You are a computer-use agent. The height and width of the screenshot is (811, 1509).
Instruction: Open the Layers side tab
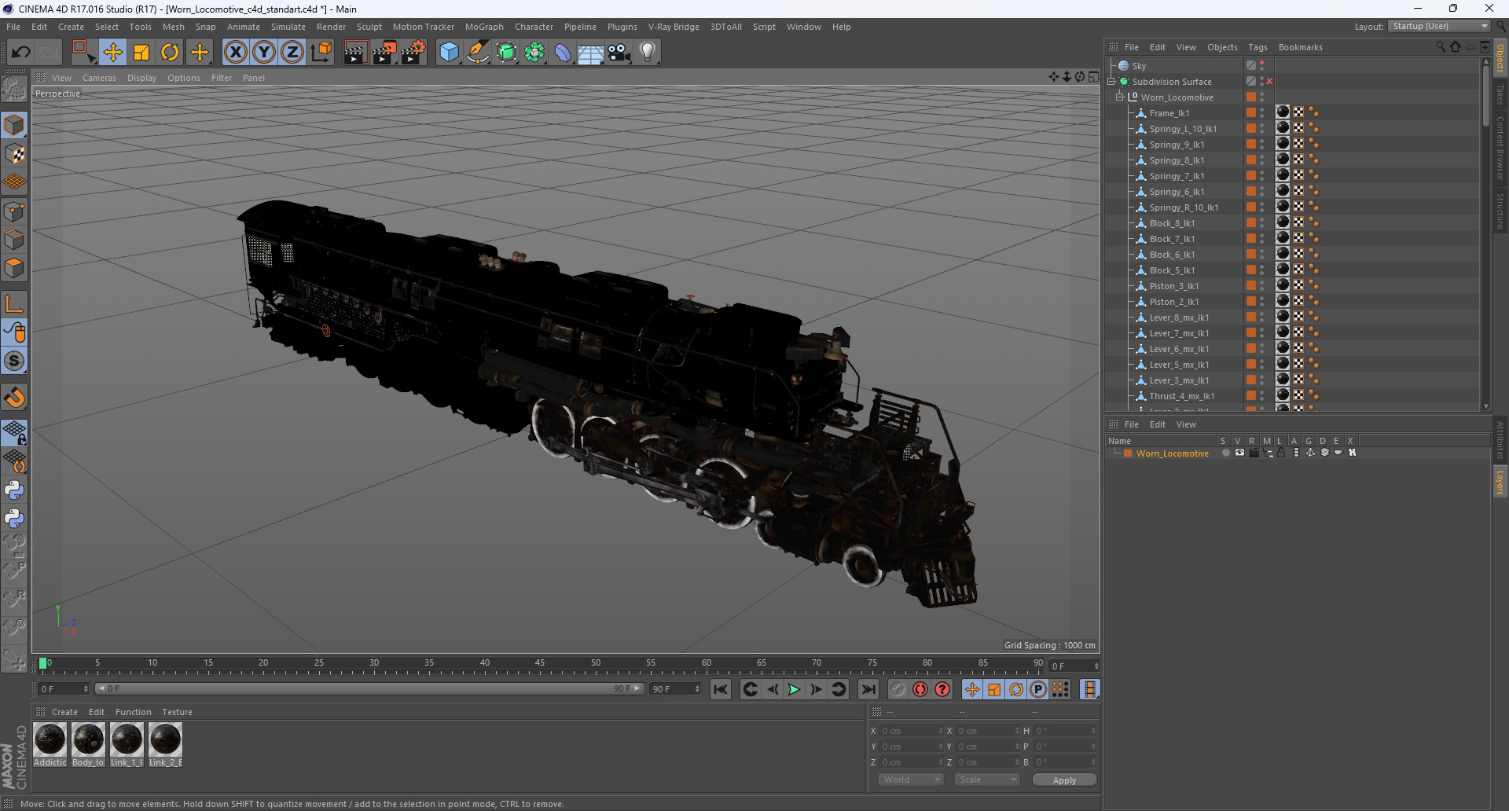click(x=1500, y=482)
